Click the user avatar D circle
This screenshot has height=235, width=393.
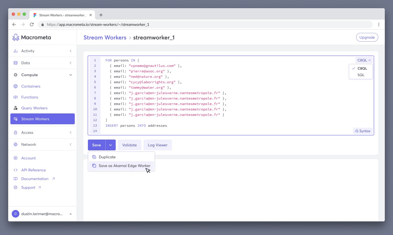coord(16,214)
